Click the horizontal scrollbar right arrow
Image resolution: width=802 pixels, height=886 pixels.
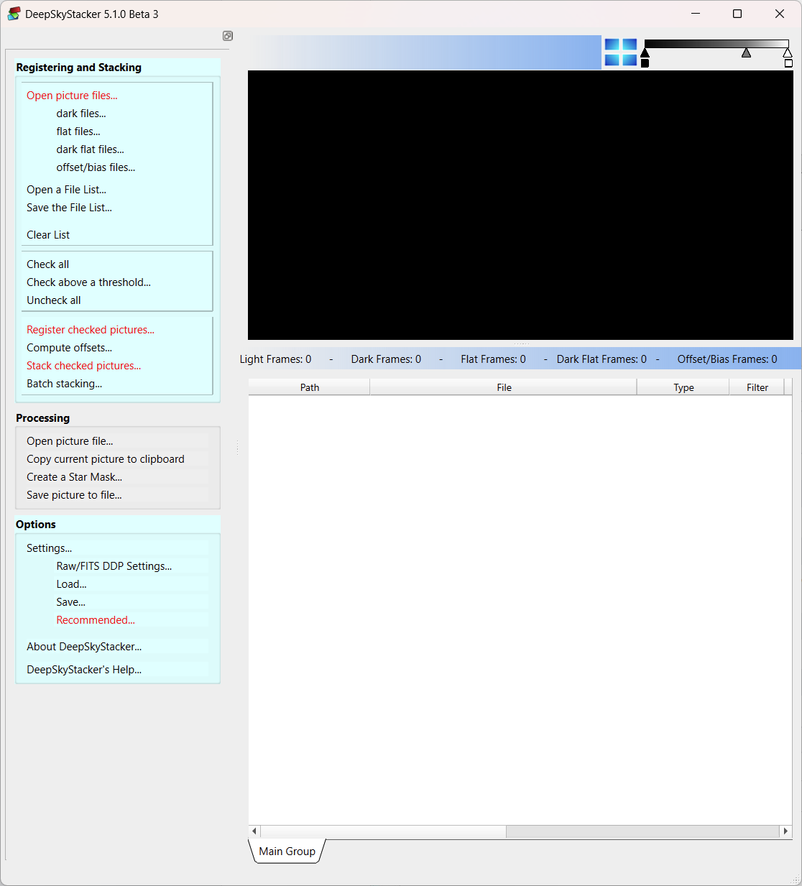(785, 831)
